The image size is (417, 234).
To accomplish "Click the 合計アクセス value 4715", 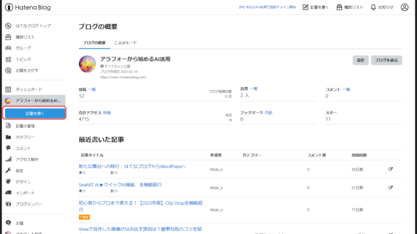I will click(x=84, y=119).
